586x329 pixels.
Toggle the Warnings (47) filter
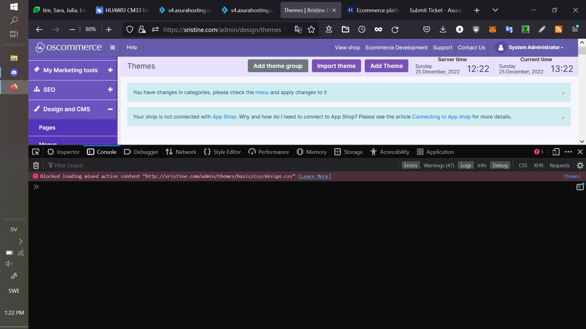click(439, 165)
